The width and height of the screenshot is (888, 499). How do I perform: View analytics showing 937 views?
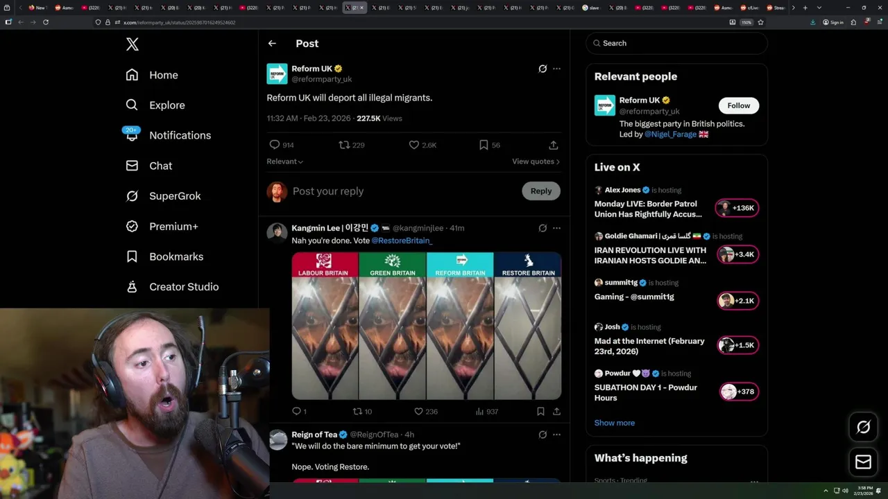(486, 411)
